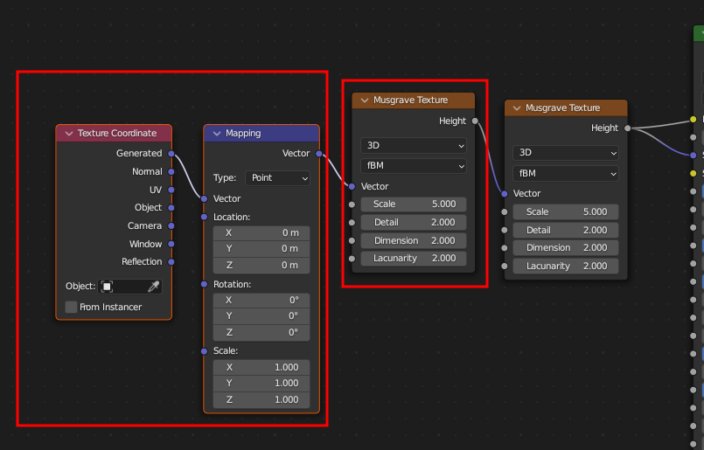Click the Rotation X field in Mapping
704x450 pixels.
coord(261,301)
